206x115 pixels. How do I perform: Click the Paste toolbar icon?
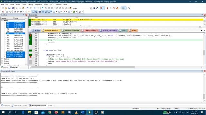[23, 8]
